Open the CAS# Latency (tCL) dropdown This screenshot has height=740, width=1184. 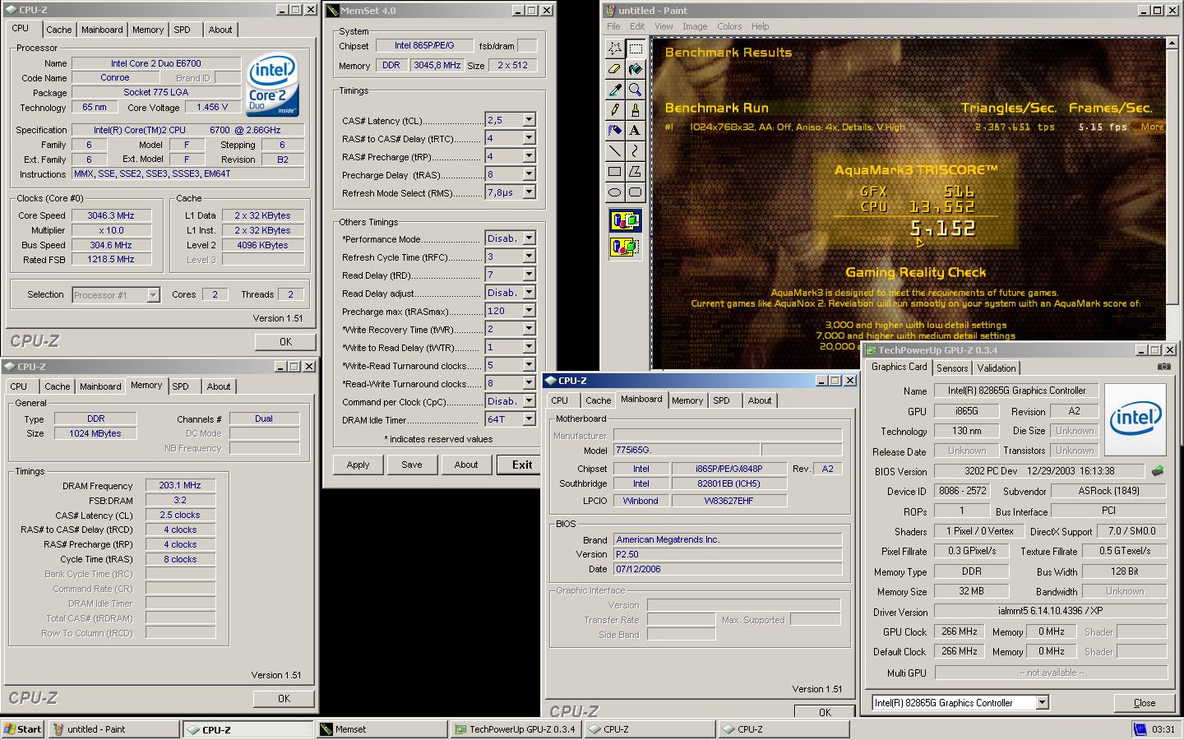pyautogui.click(x=529, y=120)
